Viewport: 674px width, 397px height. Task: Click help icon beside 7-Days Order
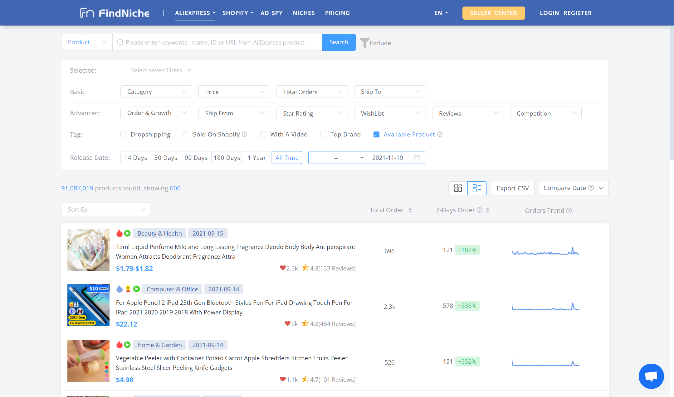pos(480,210)
